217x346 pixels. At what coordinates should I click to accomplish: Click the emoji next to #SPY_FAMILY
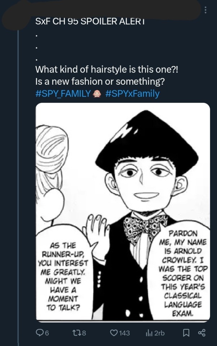click(97, 93)
